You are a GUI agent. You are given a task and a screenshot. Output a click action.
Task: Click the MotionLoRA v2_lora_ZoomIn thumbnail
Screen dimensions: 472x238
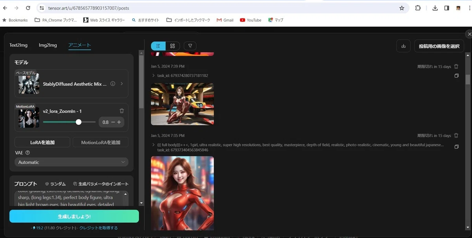(29, 117)
